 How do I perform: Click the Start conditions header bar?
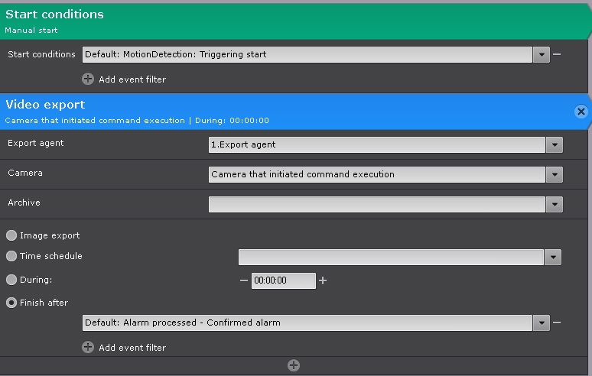point(291,21)
